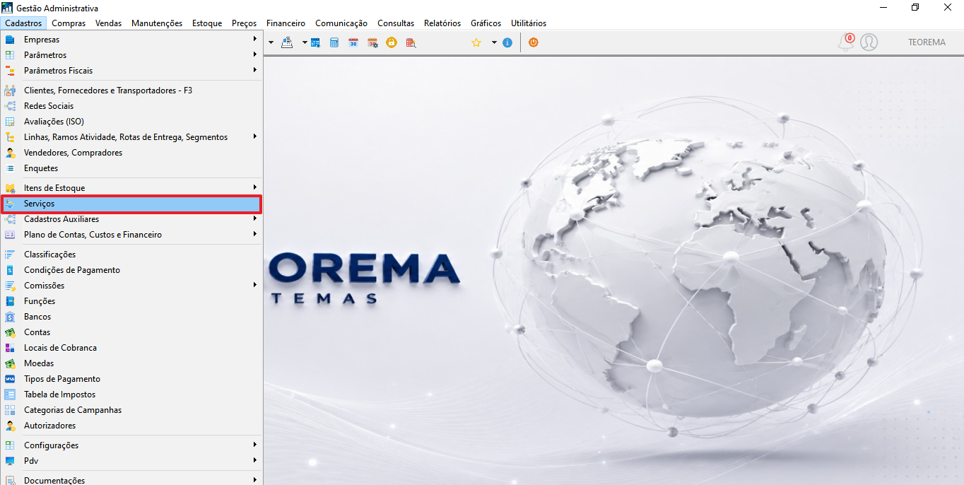Open the cash register toolbar icon
Screen dimensions: 964x485
(287, 42)
